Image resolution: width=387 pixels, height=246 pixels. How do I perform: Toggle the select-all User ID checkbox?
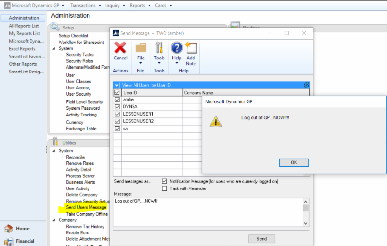click(x=117, y=92)
